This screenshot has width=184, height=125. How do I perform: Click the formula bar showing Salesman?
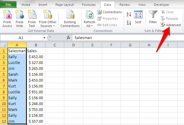coord(128,38)
